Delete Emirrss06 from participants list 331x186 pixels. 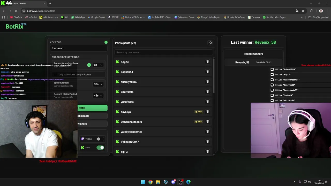[207, 92]
